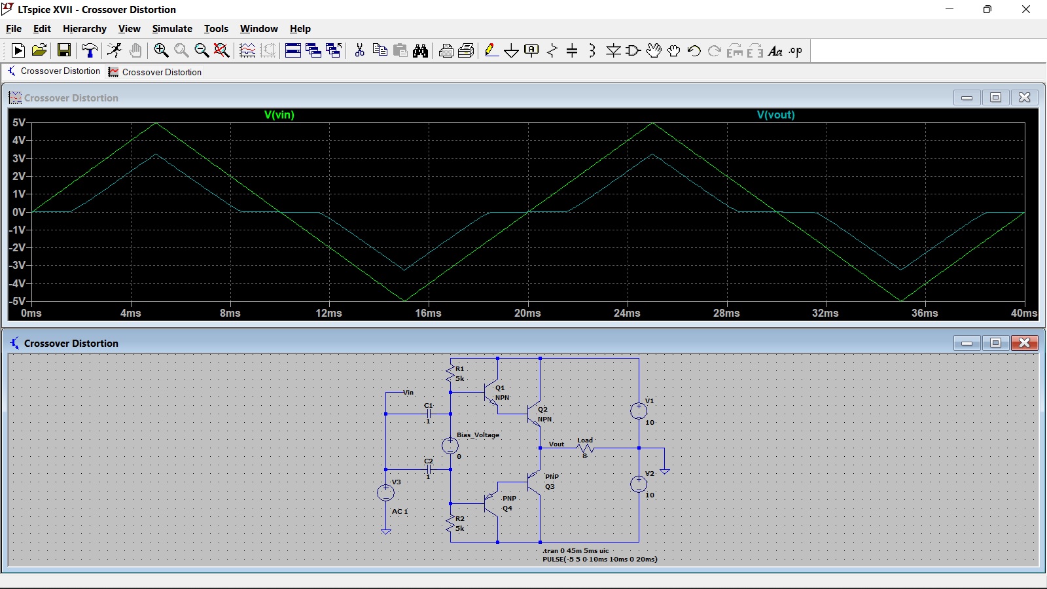The height and width of the screenshot is (589, 1047).
Task: Open the Hierarchy menu
Action: point(84,29)
